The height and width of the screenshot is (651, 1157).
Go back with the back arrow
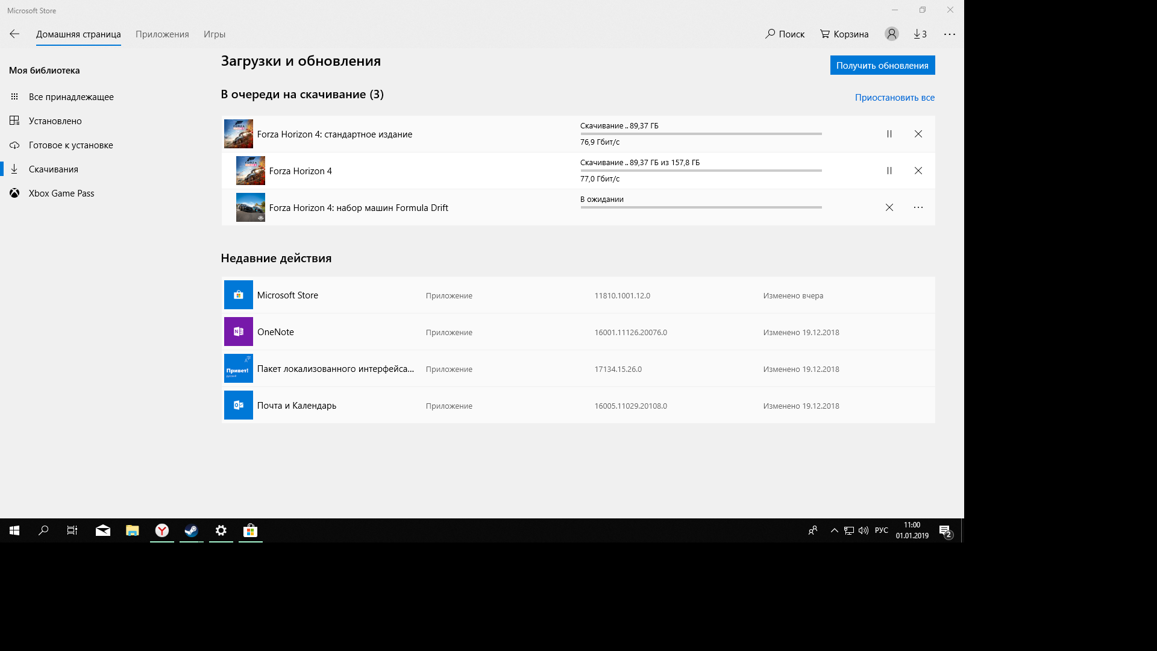point(14,34)
